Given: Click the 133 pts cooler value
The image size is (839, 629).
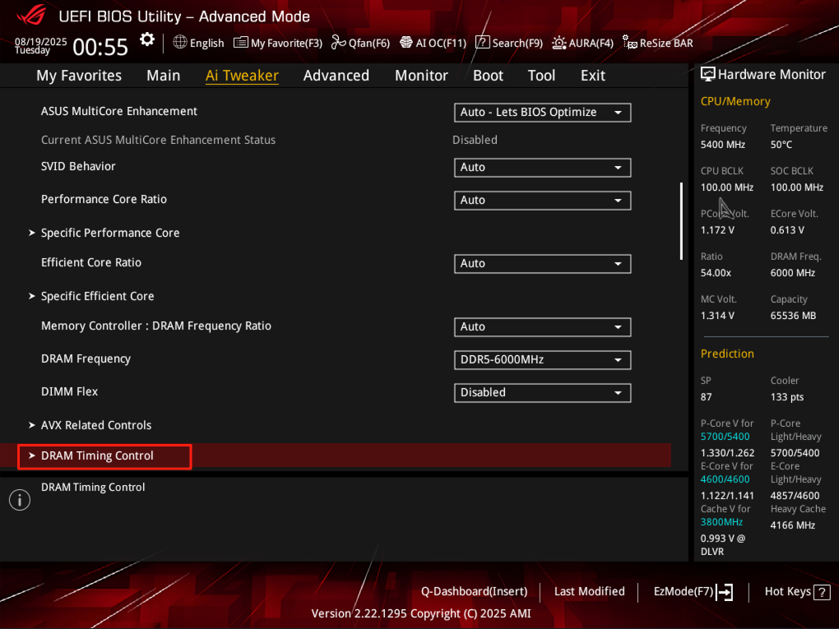Looking at the screenshot, I should coord(787,397).
